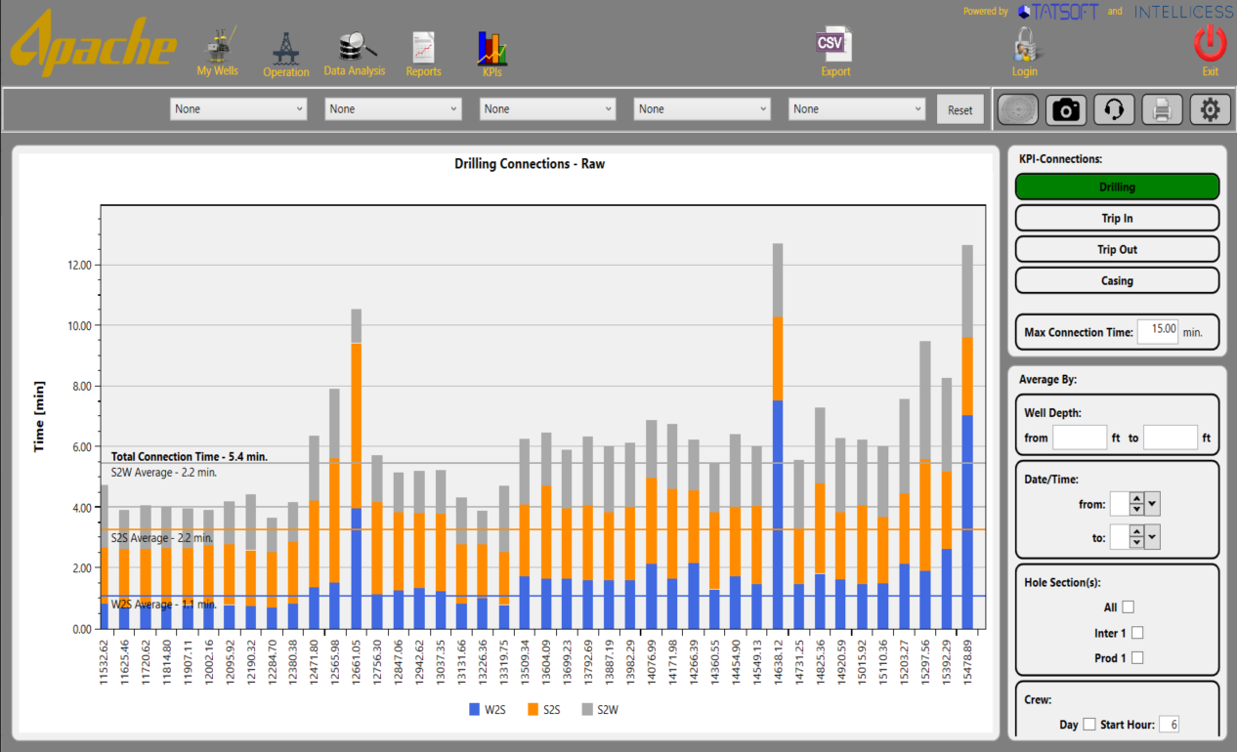
Task: Click the Reset filters button
Action: pyautogui.click(x=960, y=110)
